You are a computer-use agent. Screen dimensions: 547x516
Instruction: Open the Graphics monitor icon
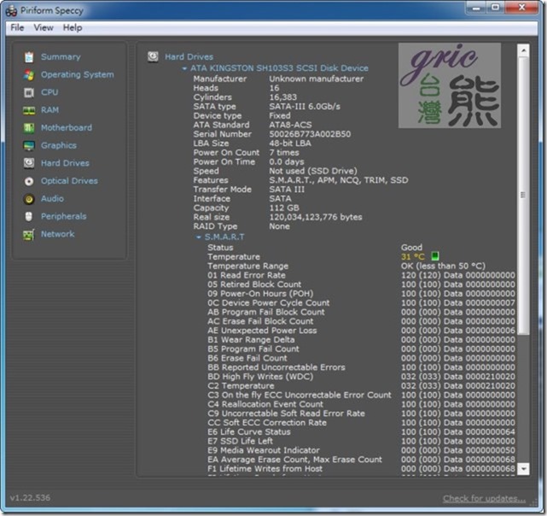tap(30, 146)
